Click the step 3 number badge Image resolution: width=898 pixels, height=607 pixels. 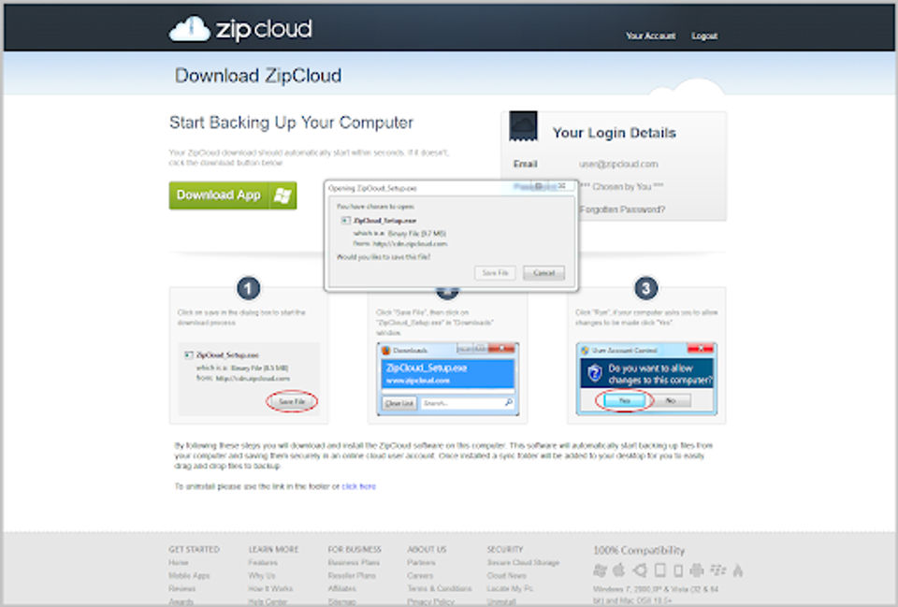(645, 289)
